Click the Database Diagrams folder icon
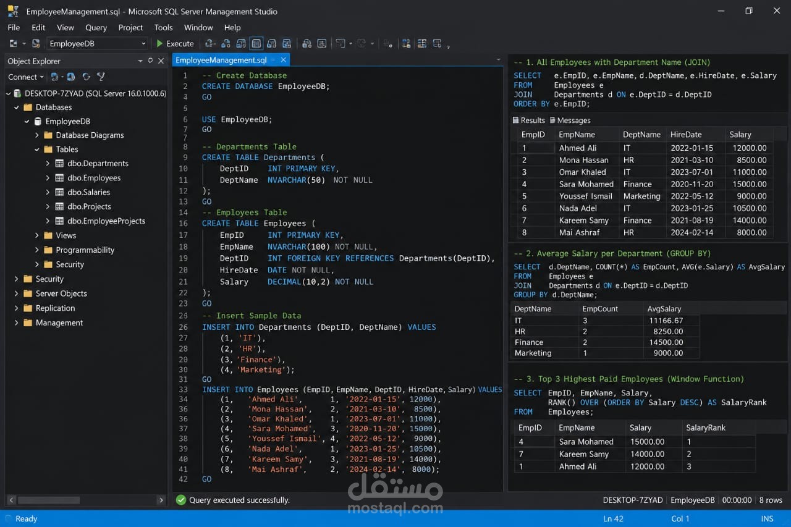791x527 pixels. 48,135
